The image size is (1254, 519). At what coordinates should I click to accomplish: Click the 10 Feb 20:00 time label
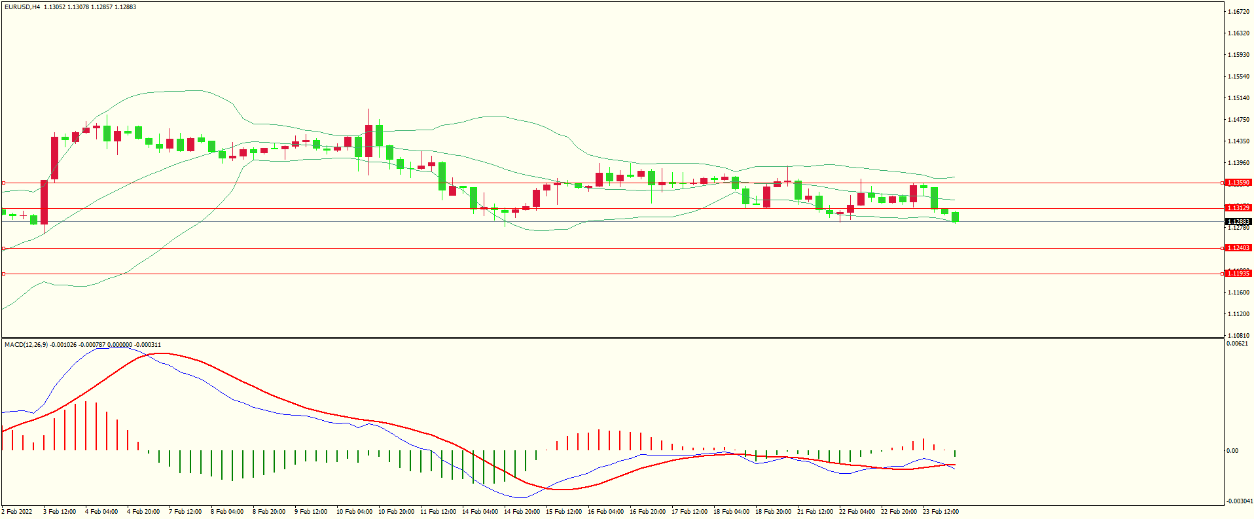pos(396,512)
